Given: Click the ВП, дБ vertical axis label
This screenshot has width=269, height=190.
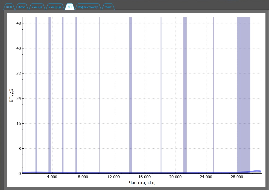Looking at the screenshot, I should click(11, 95).
